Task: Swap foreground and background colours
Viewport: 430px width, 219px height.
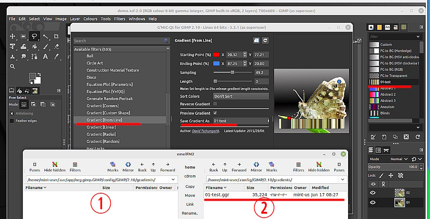Action: [x=39, y=74]
